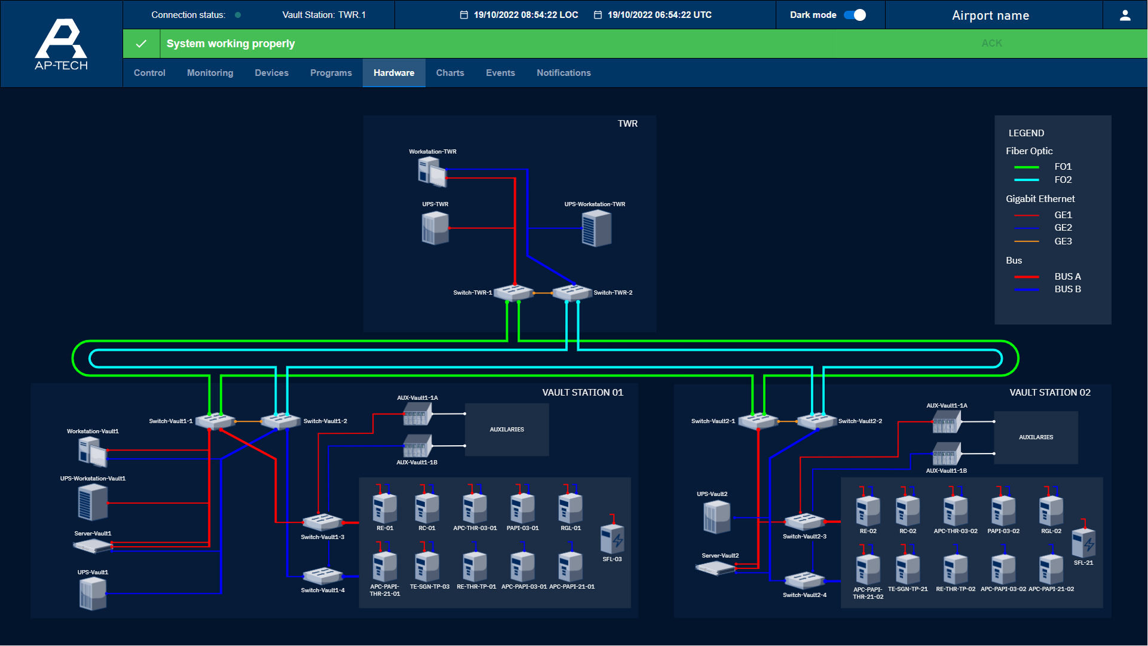1148x646 pixels.
Task: Click the AP-TECH logo
Action: pyautogui.click(x=61, y=44)
